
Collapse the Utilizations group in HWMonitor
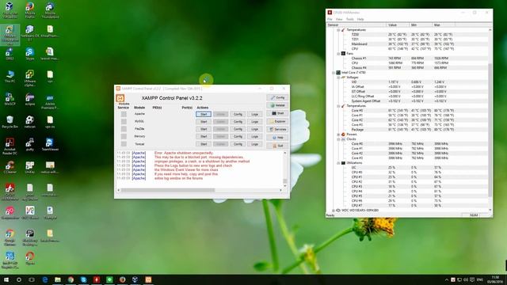click(x=338, y=163)
